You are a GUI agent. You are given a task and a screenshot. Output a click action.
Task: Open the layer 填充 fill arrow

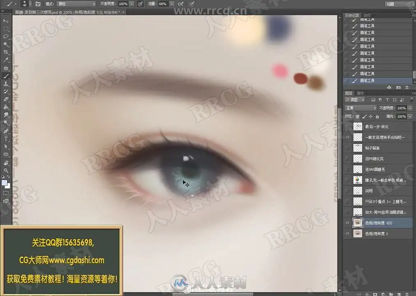point(410,116)
